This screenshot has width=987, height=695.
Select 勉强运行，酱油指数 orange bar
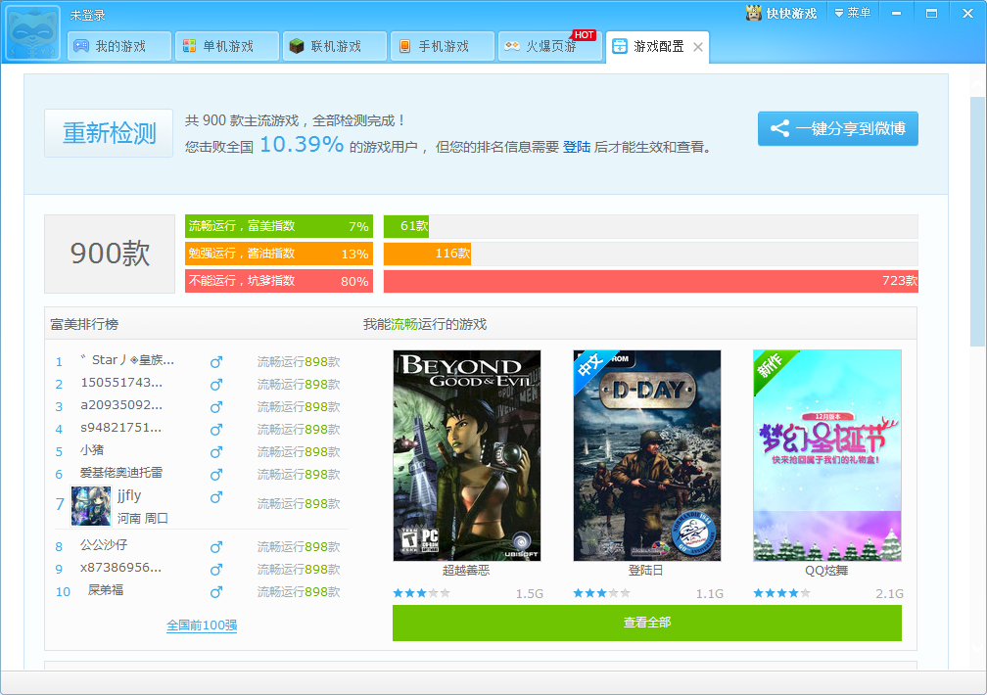point(279,254)
